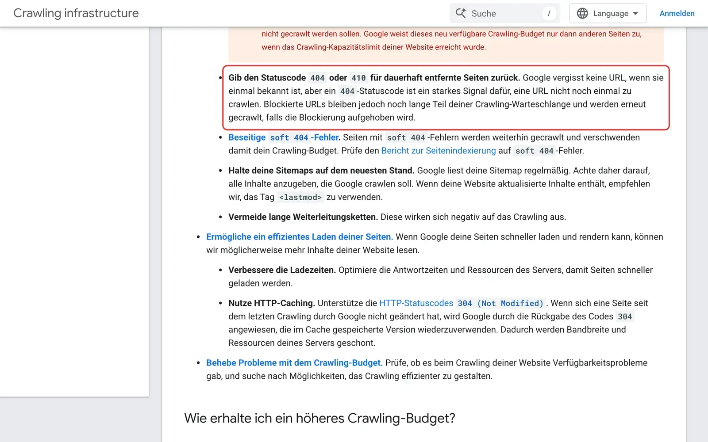This screenshot has height=442, width=708.
Task: Open the Language dropdown
Action: pos(608,13)
